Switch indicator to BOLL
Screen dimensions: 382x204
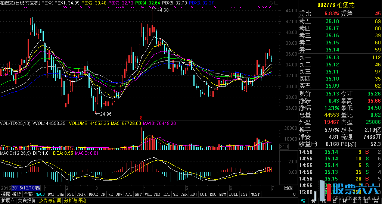(233, 194)
